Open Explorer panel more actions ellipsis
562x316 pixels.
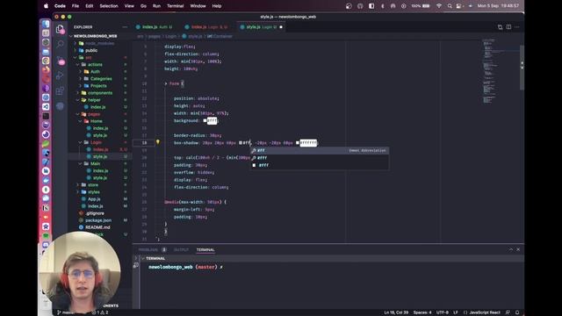pyautogui.click(x=125, y=27)
